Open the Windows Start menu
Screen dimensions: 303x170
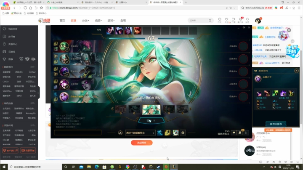(4, 167)
